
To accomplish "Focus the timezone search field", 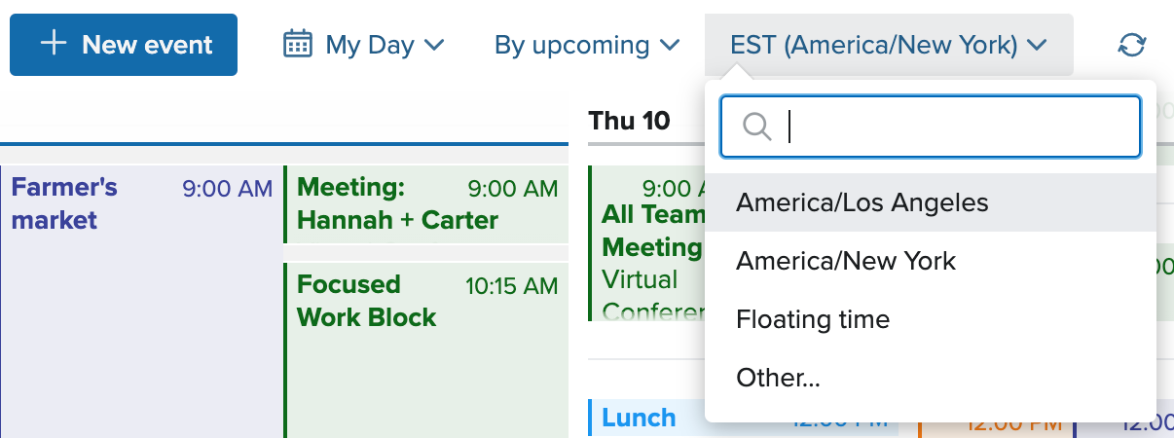I will tap(931, 127).
